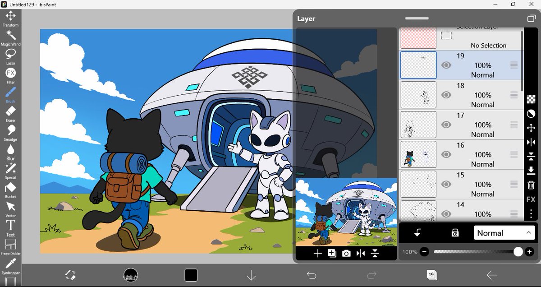
Task: Add a special layer with boxed plus
Action: 332,254
